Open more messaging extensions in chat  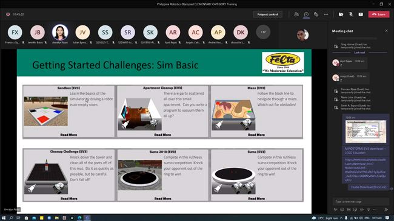coord(375,210)
